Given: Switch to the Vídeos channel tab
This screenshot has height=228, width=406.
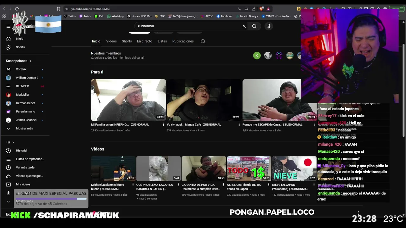Looking at the screenshot, I should point(111,41).
